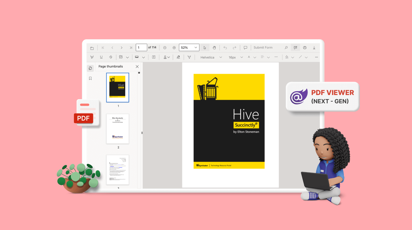Jump to last page button
The image size is (412, 230).
click(x=131, y=48)
